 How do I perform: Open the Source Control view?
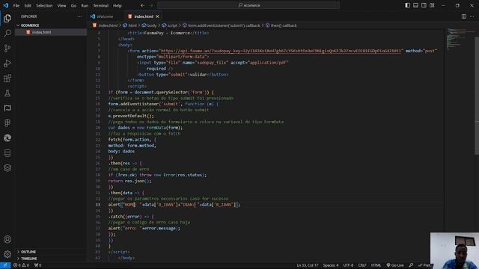click(7, 48)
